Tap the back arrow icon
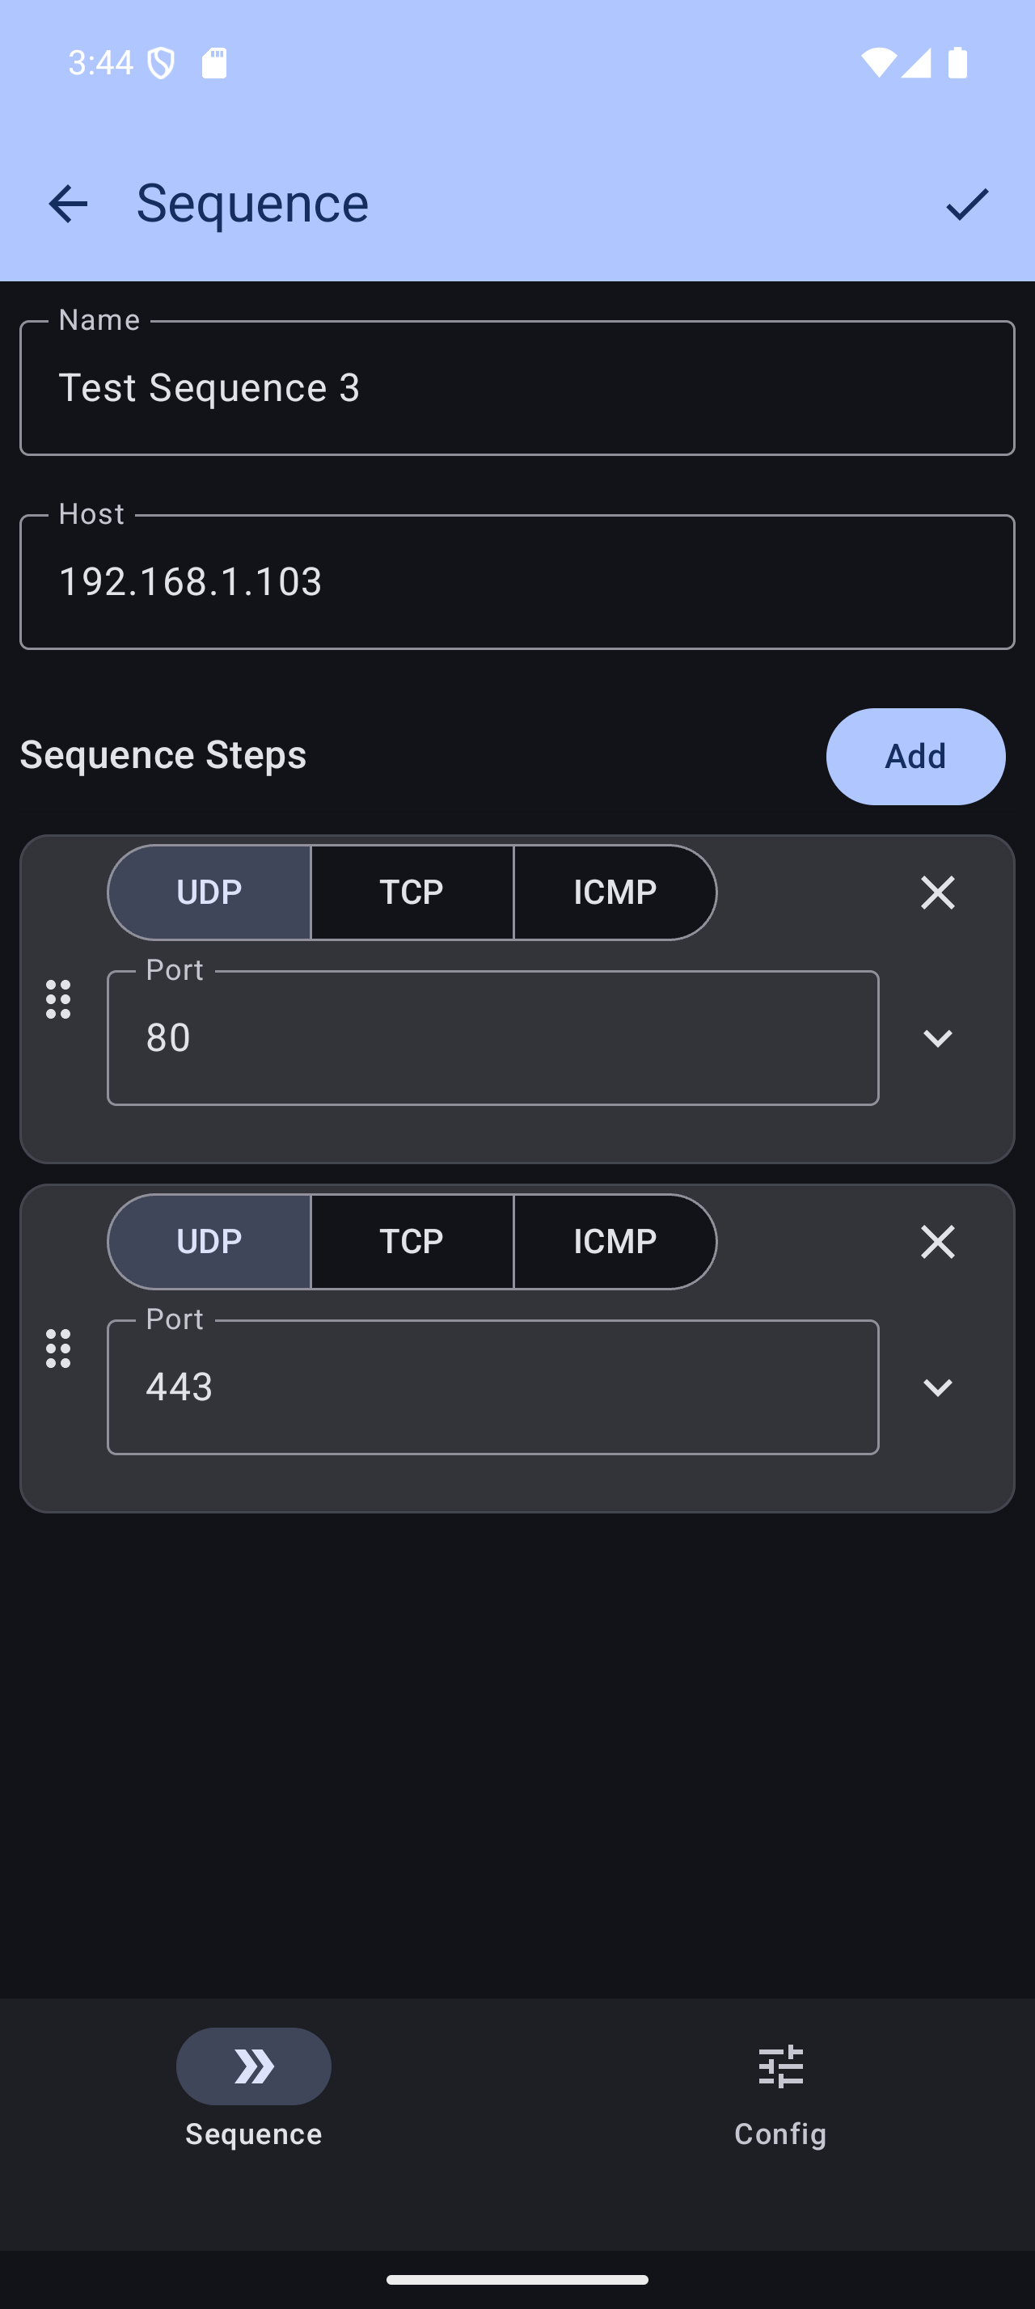Viewport: 1035px width, 2309px height. pyautogui.click(x=68, y=205)
